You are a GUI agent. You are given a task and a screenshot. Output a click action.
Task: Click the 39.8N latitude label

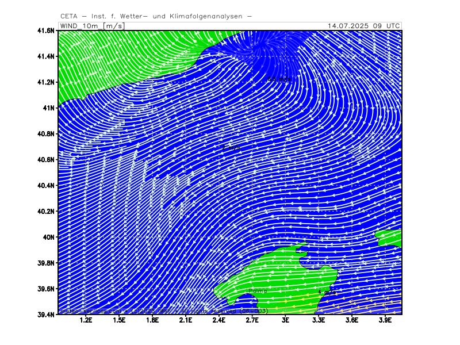pos(46,263)
